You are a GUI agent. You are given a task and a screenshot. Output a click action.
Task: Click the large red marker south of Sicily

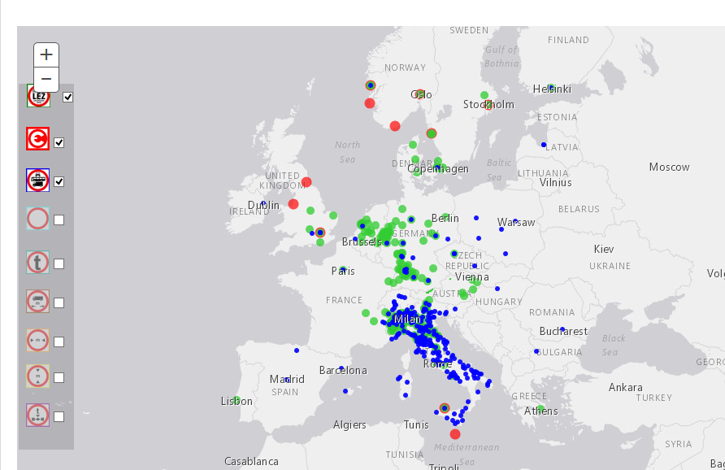pyautogui.click(x=455, y=434)
